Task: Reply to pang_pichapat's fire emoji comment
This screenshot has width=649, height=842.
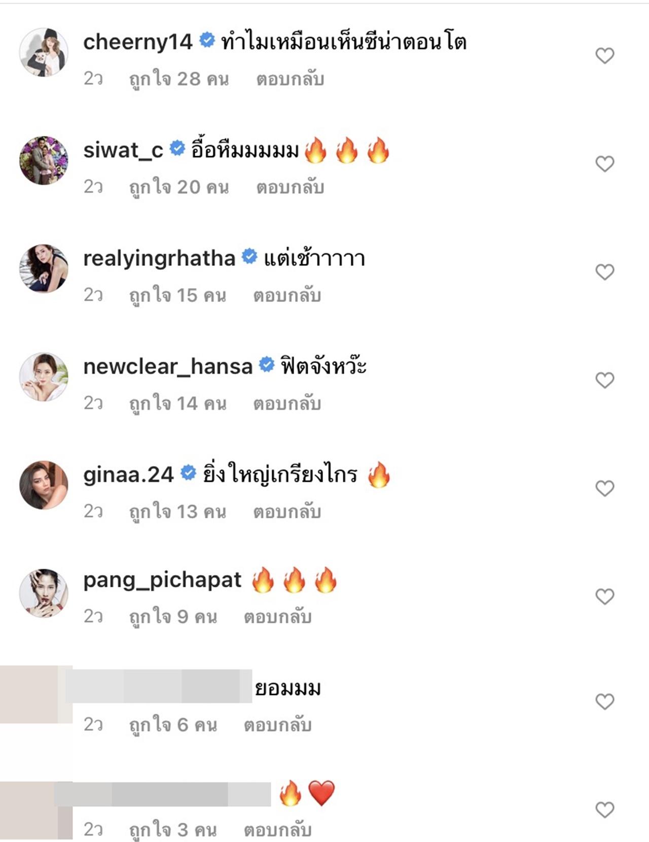Action: [x=277, y=617]
